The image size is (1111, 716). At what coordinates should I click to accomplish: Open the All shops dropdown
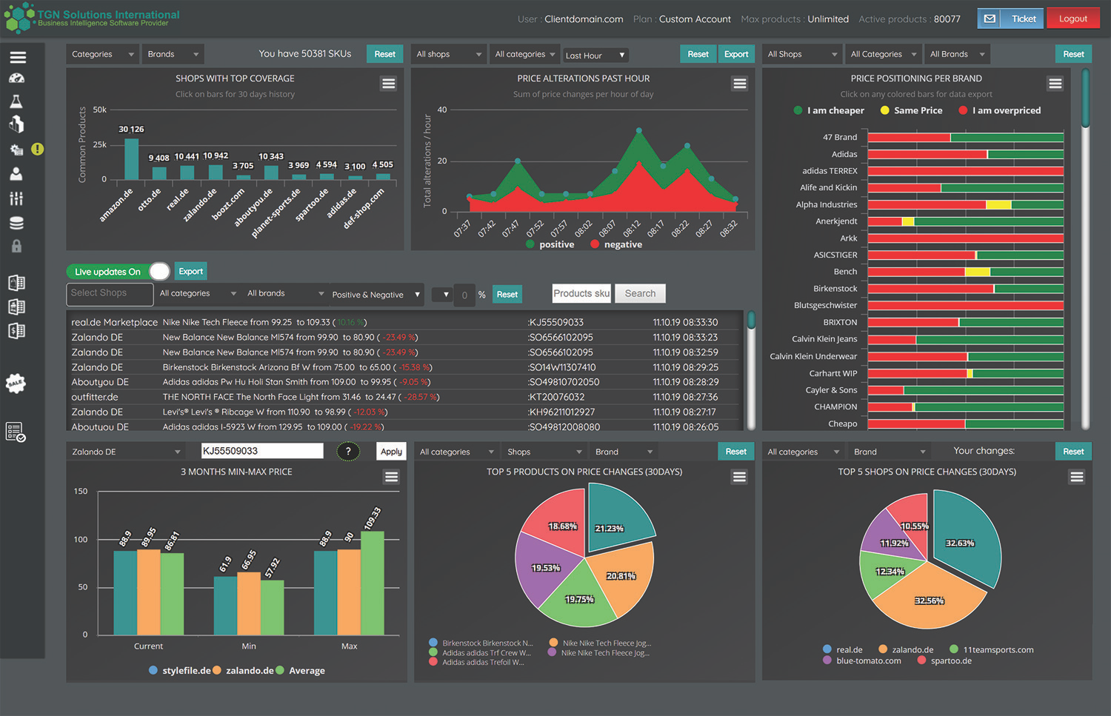[448, 54]
